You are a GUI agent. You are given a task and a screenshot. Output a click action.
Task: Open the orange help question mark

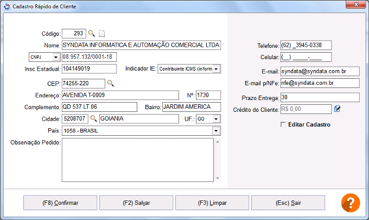pyautogui.click(x=351, y=203)
